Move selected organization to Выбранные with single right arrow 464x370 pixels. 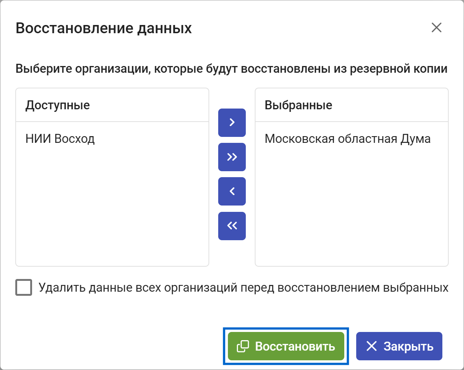pos(232,122)
